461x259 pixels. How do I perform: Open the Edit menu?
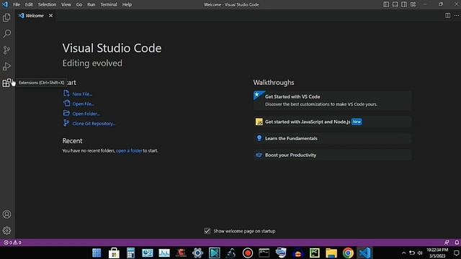coord(29,4)
